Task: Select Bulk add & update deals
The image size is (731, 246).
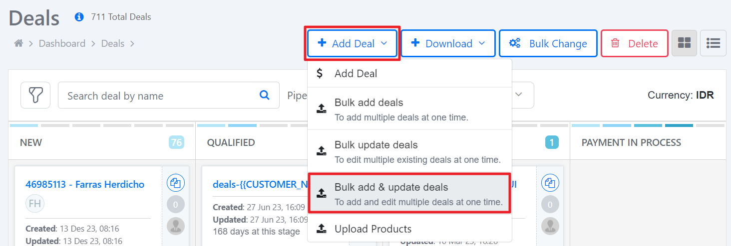Action: [x=409, y=194]
